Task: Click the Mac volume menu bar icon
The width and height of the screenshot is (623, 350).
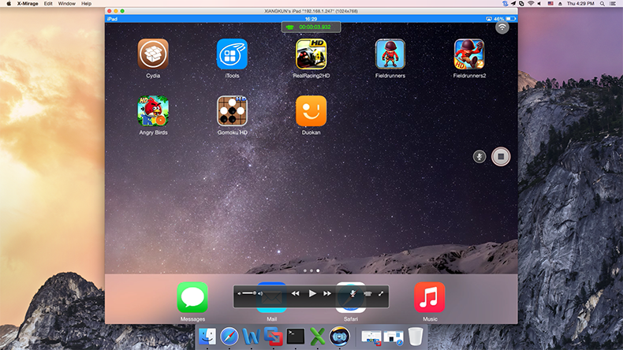Action: (539, 4)
